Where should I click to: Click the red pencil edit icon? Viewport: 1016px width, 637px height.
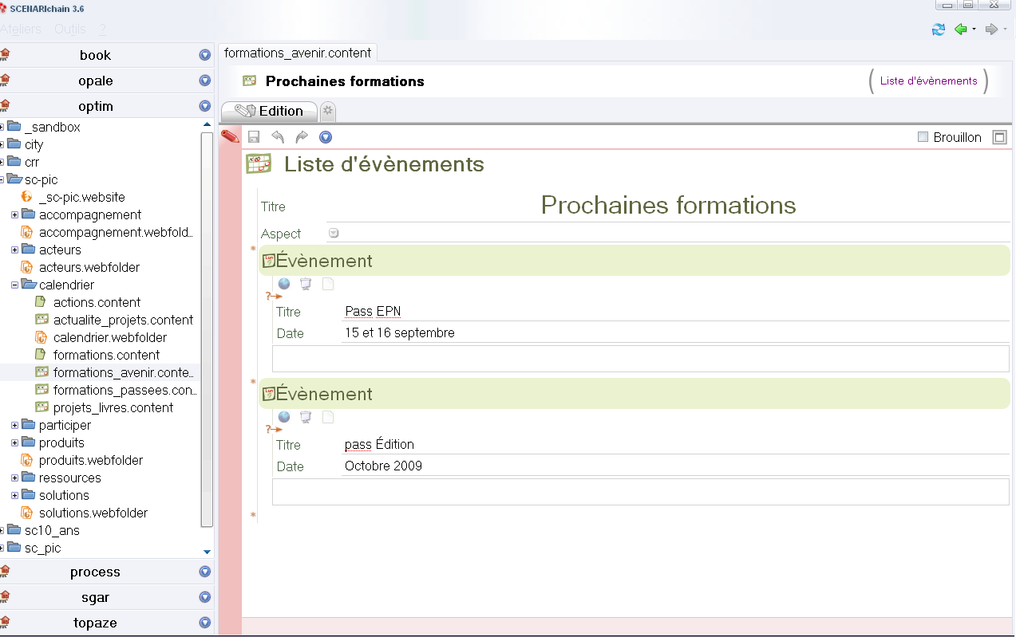[x=230, y=136]
